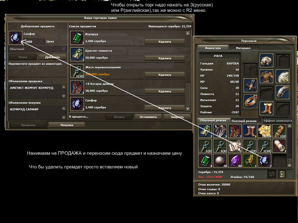298x223 pixels.
Task: Click the trash bin icon in inventory
Action: [x=282, y=174]
